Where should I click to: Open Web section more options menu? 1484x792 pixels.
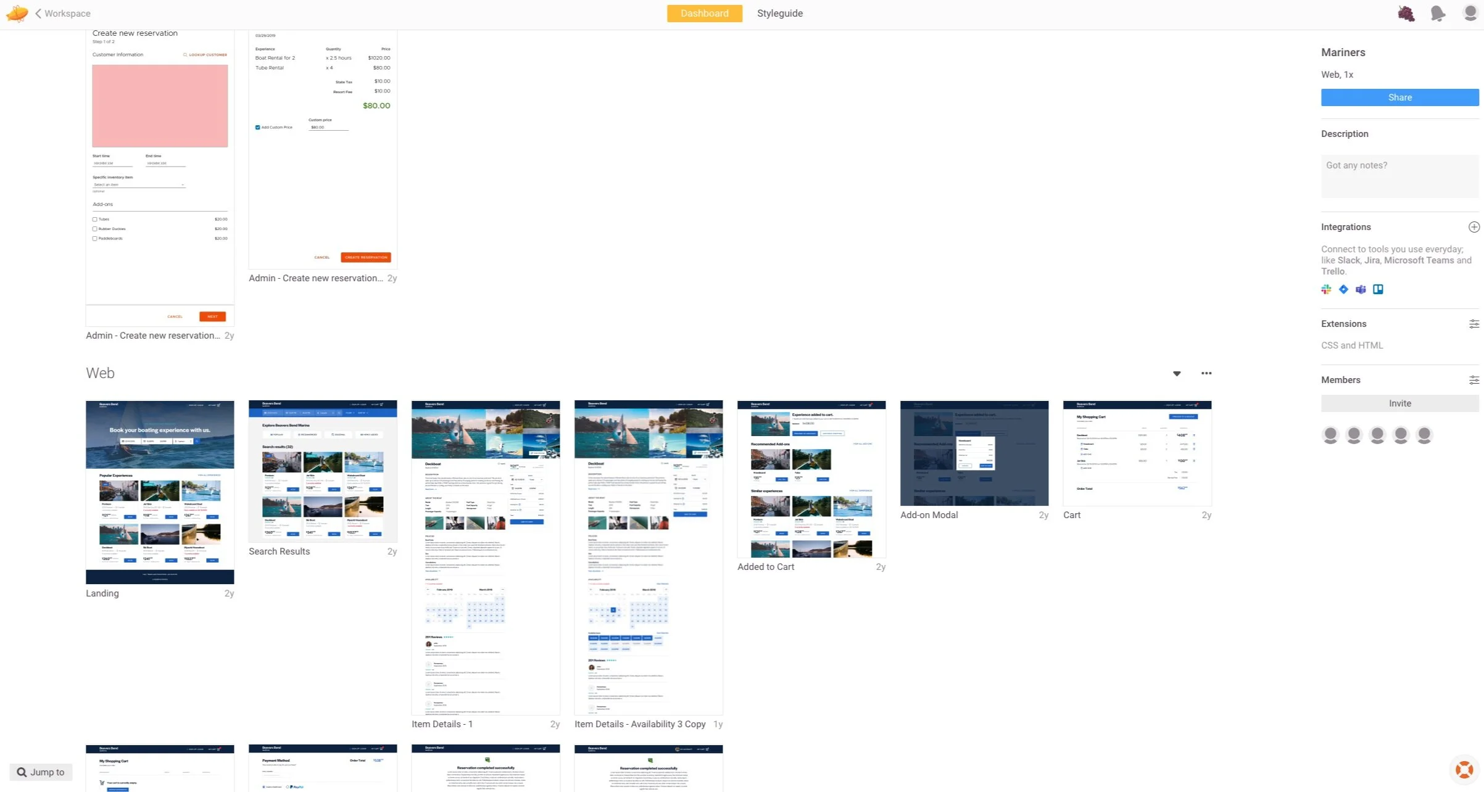[1206, 373]
